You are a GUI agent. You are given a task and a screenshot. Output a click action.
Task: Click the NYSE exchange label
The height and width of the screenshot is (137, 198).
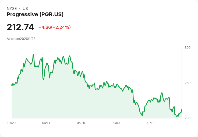(x=12, y=9)
